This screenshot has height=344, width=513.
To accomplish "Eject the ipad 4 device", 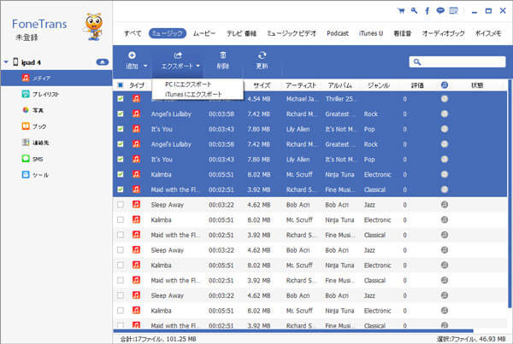I will (x=103, y=62).
